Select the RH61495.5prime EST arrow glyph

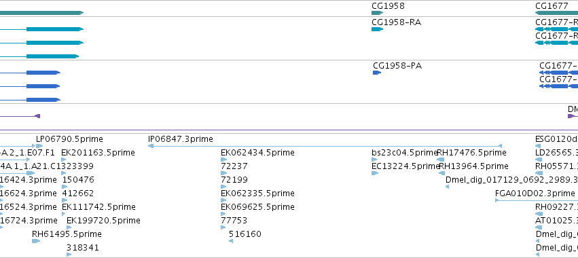pos(36,241)
